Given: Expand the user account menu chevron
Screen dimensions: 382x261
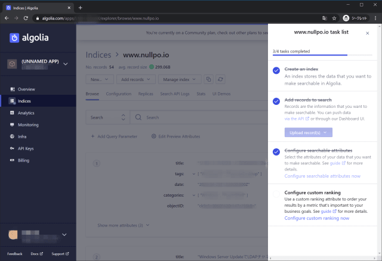Looking at the screenshot, I should pyautogui.click(x=64, y=235).
